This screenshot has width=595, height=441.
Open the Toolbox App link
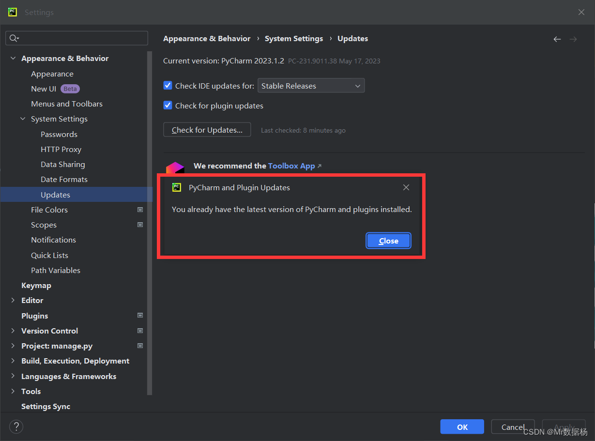click(291, 166)
